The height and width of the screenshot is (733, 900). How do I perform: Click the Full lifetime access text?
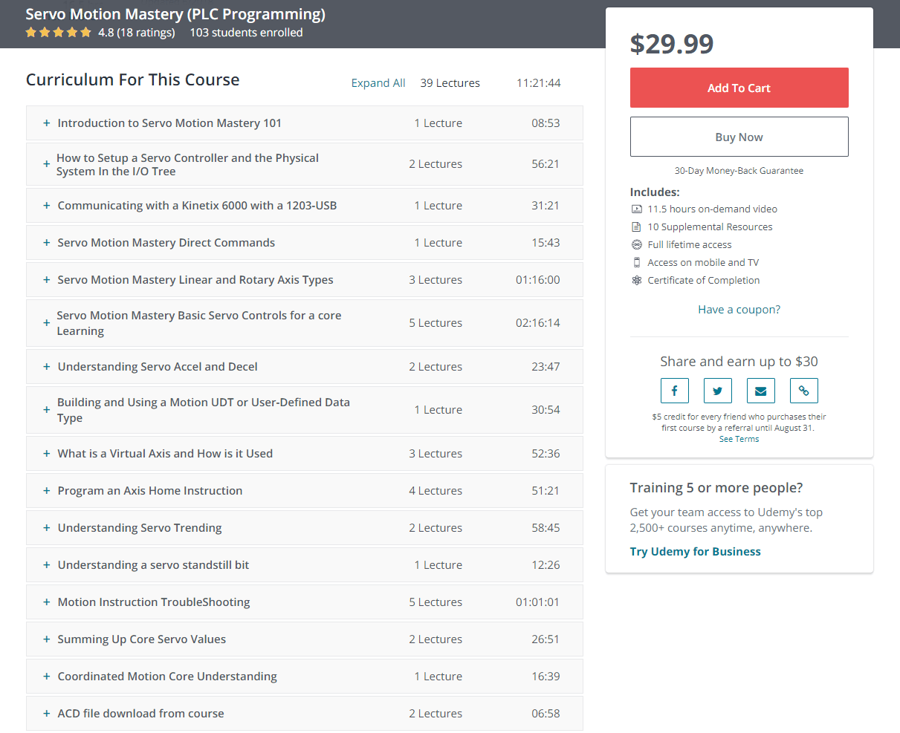click(690, 245)
